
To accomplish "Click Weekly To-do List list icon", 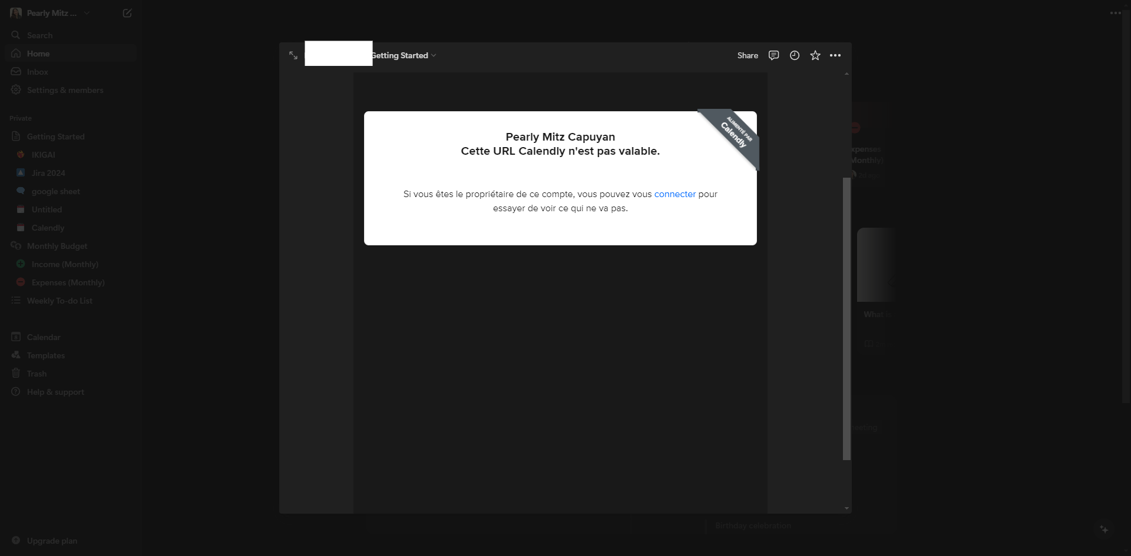I will (16, 300).
